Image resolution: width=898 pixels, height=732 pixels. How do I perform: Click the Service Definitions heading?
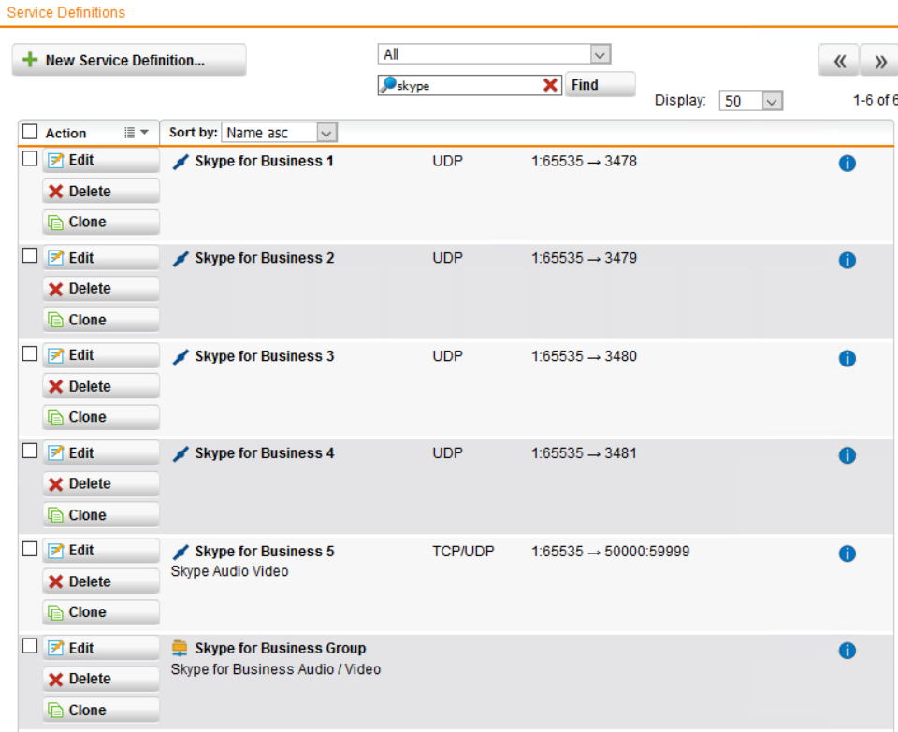click(x=65, y=12)
